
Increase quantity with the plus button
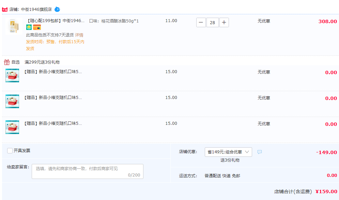[x=224, y=22]
